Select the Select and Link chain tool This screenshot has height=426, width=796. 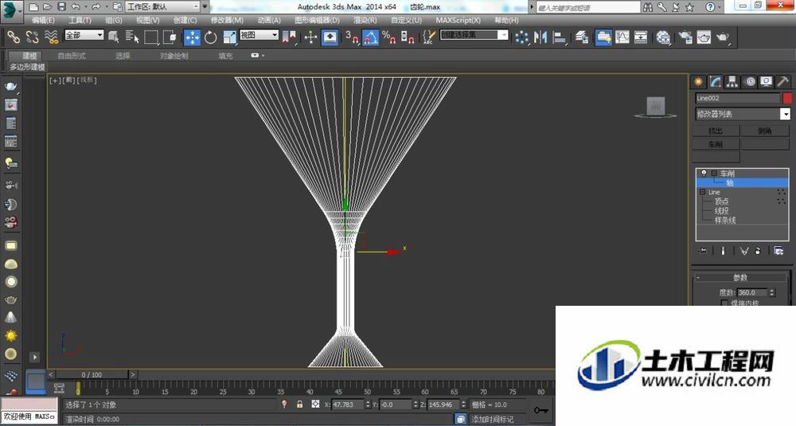14,37
